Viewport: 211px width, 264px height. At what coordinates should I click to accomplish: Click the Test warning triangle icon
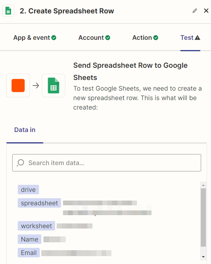pos(198,37)
